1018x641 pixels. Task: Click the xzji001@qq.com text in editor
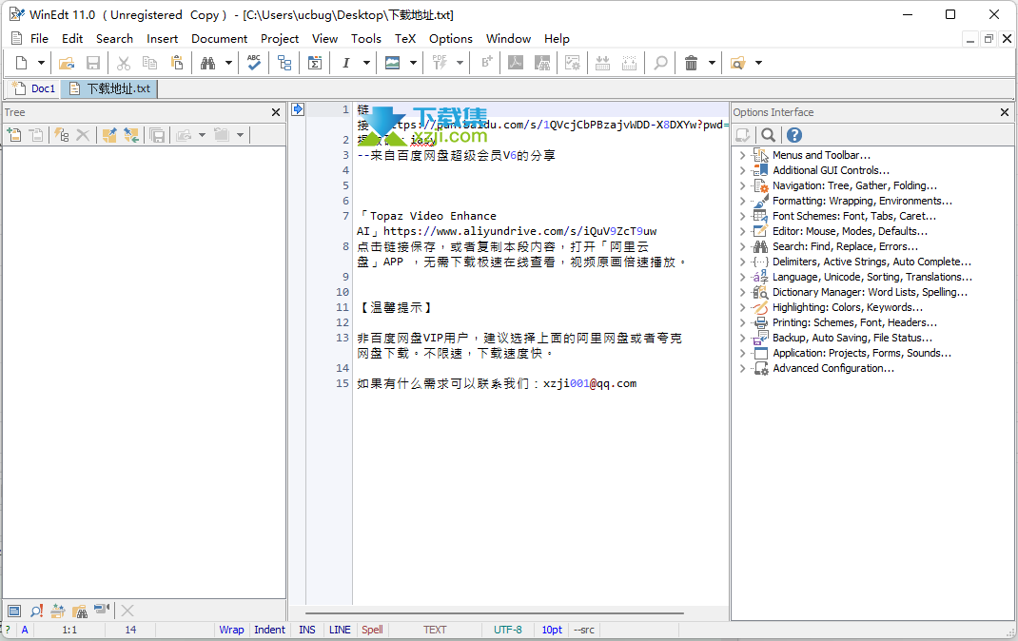click(x=590, y=383)
